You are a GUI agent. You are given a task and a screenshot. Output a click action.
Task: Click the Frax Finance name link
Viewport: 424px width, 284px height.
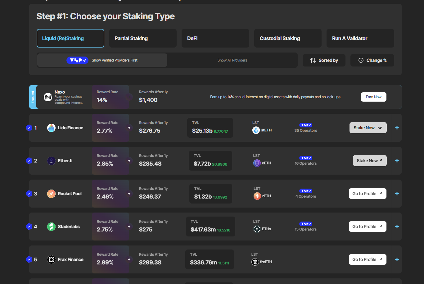pos(71,259)
